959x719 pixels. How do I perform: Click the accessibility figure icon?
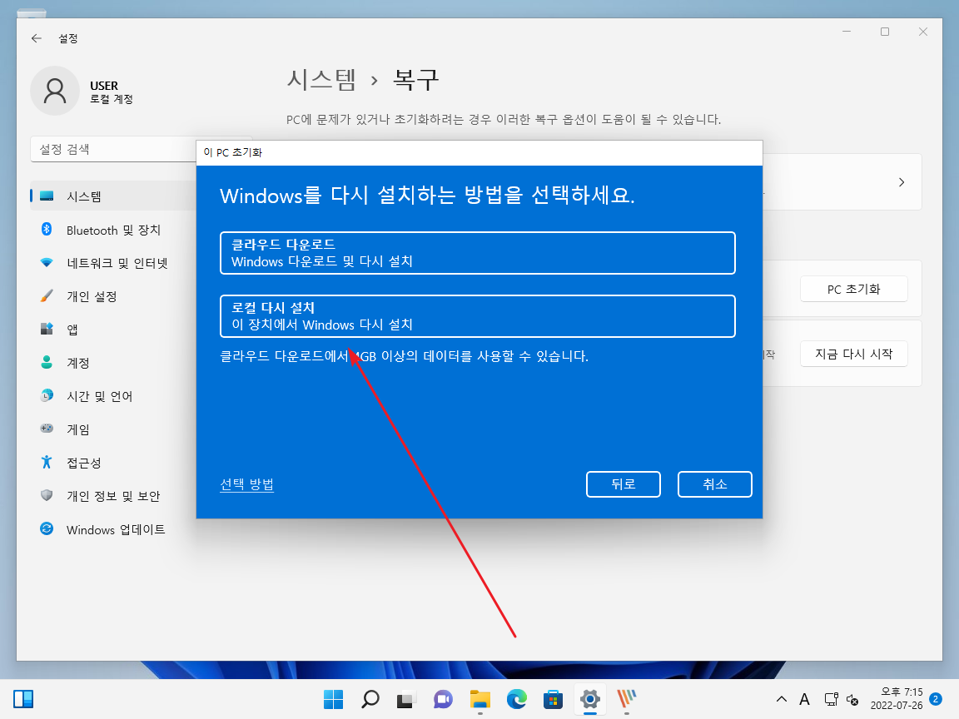47,462
